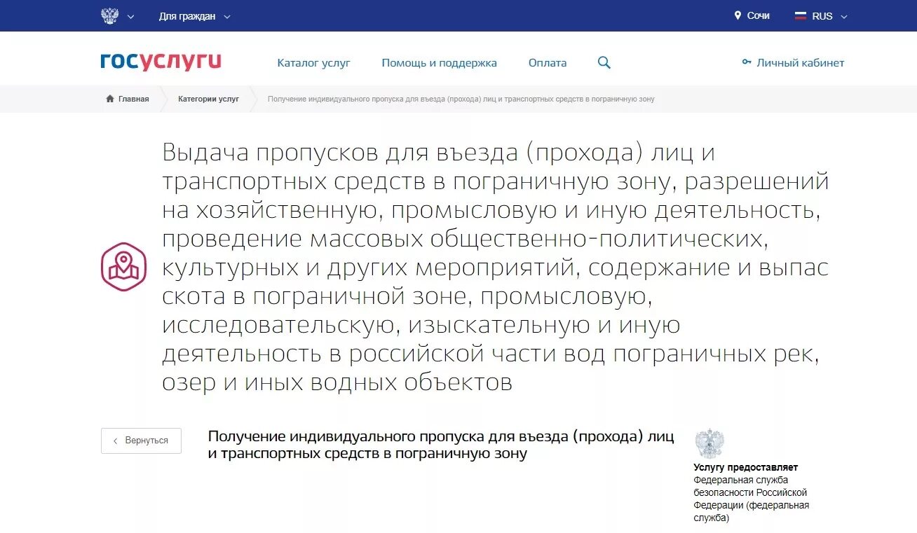Click the key icon beside Личный кабинет
Viewport: 917px width, 533px height.
pos(747,62)
